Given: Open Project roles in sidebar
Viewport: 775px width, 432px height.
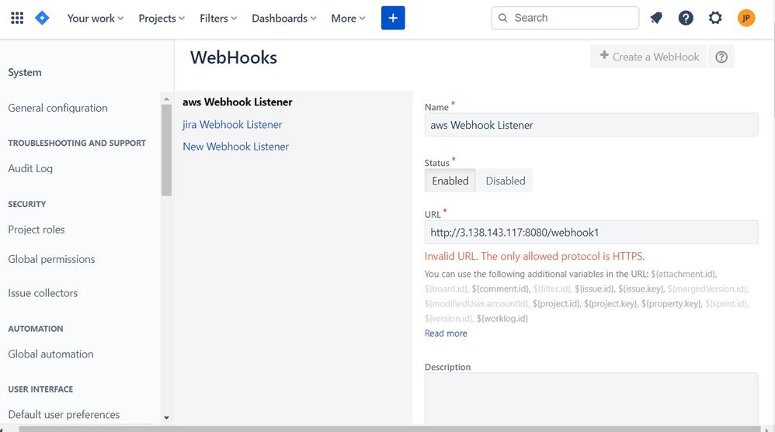Looking at the screenshot, I should pos(36,230).
